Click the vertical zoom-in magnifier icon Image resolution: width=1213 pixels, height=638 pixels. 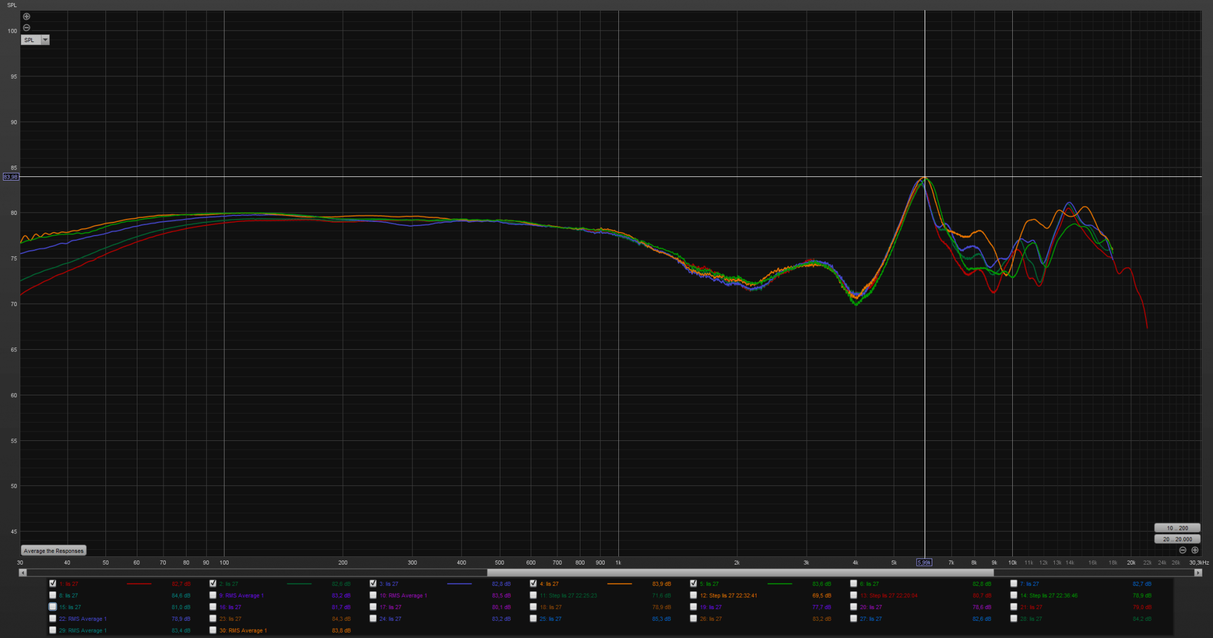pos(26,17)
